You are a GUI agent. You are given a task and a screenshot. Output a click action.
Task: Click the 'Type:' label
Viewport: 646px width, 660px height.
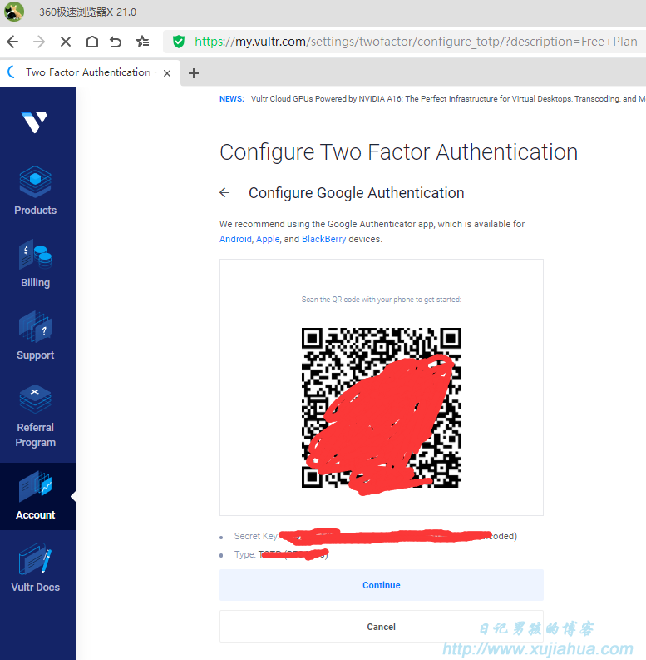[244, 555]
